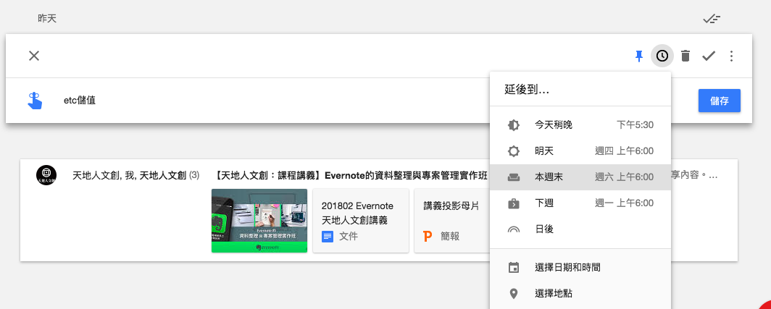The width and height of the screenshot is (771, 309).
Task: Close the reminder editor with the X
Action: click(34, 56)
